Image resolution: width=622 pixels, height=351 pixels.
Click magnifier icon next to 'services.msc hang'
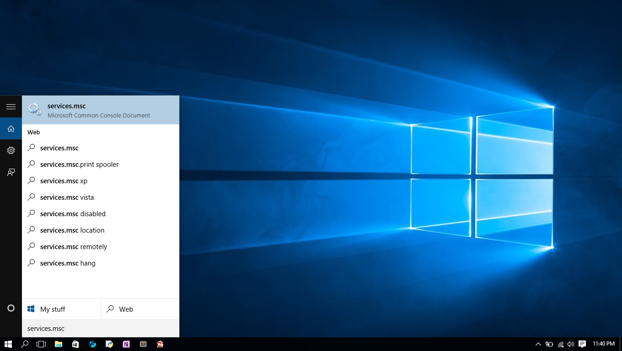31,263
